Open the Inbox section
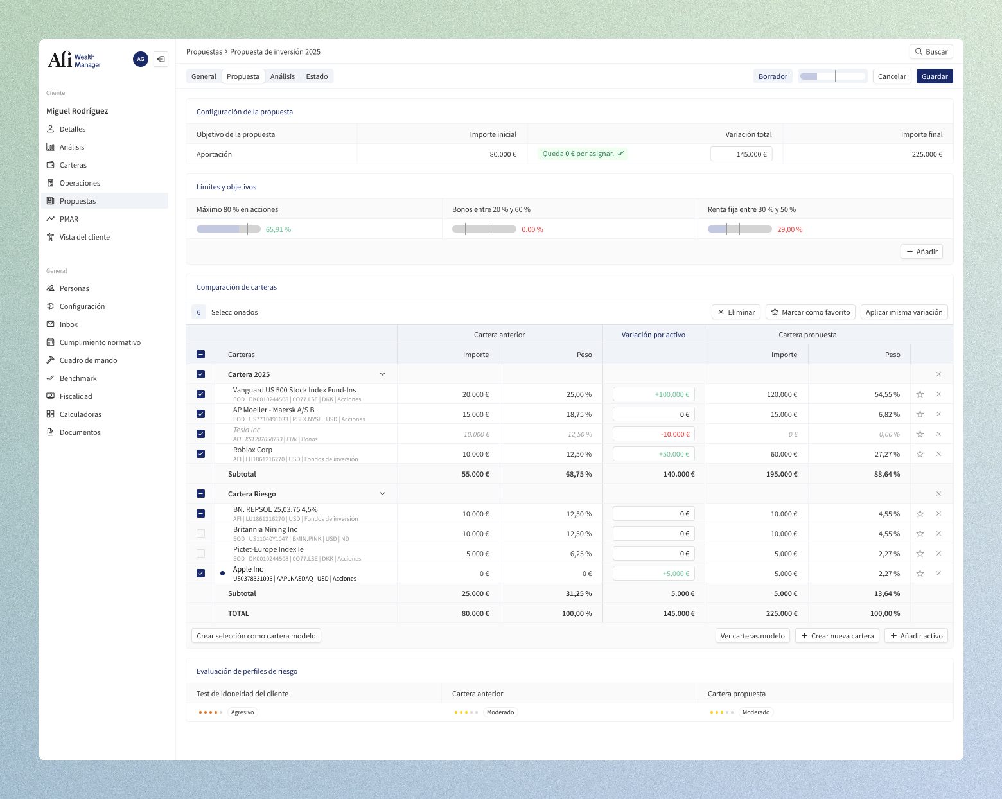1002x799 pixels. point(68,324)
